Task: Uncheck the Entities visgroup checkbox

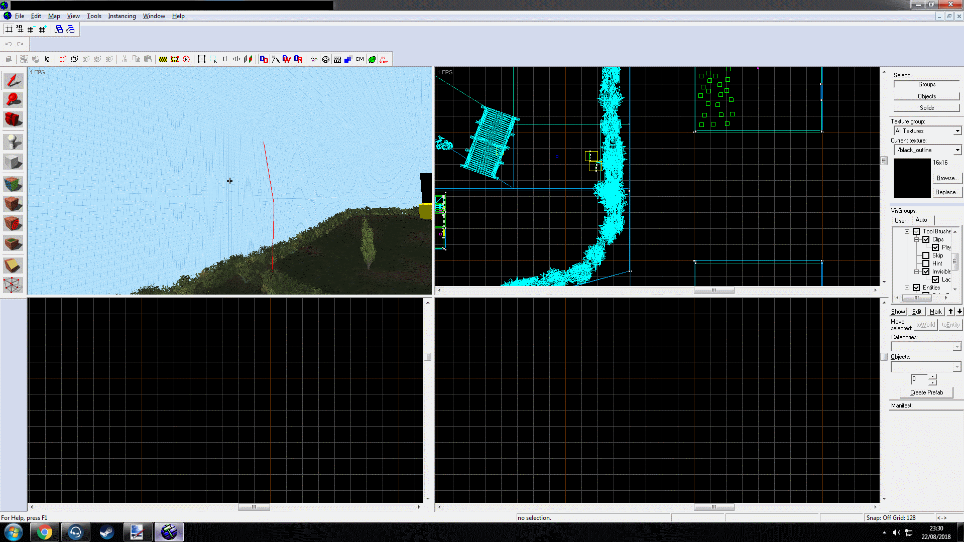Action: [x=916, y=288]
